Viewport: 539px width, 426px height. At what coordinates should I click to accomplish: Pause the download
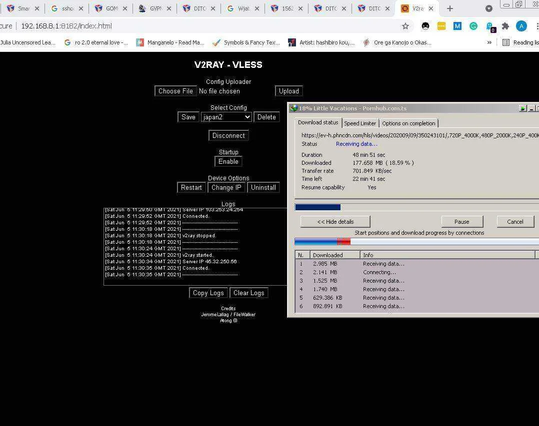461,222
